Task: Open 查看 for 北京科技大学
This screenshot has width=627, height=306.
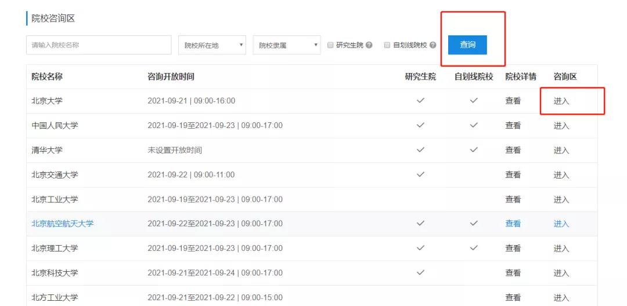Action: coord(513,273)
